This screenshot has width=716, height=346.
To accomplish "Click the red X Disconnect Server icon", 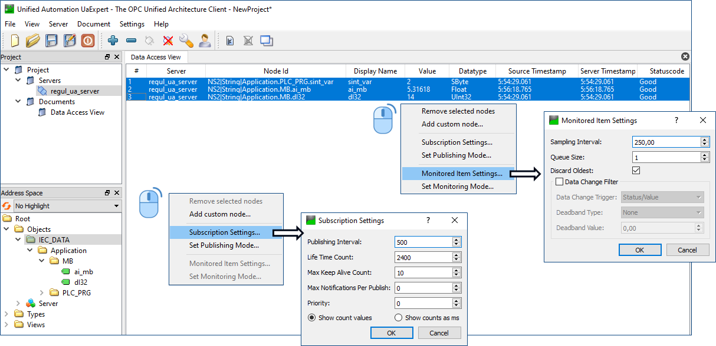I will pyautogui.click(x=168, y=41).
